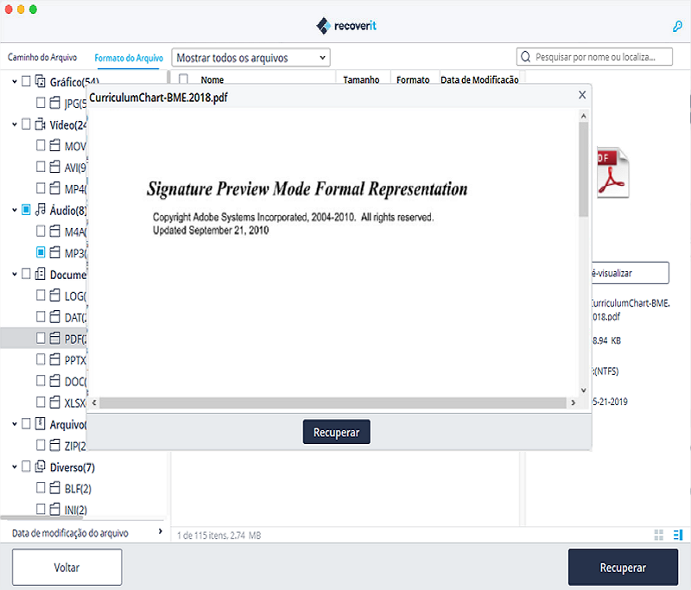The image size is (691, 590).
Task: Check the Gráfico category checkbox
Action: (x=26, y=81)
